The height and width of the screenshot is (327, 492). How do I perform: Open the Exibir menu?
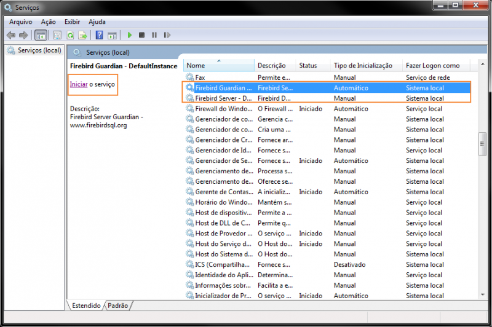72,22
